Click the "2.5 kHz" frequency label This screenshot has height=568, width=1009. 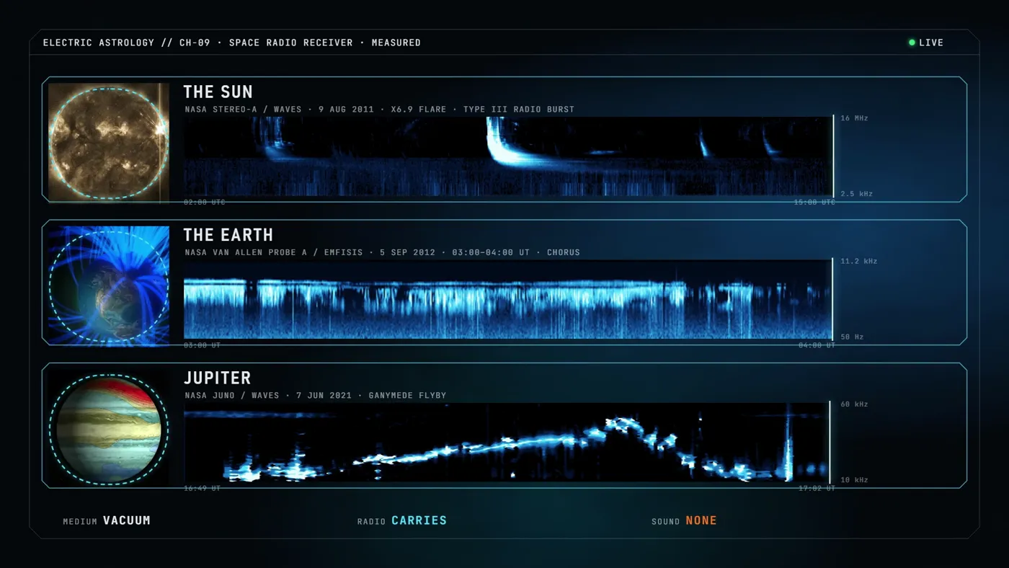pos(857,194)
